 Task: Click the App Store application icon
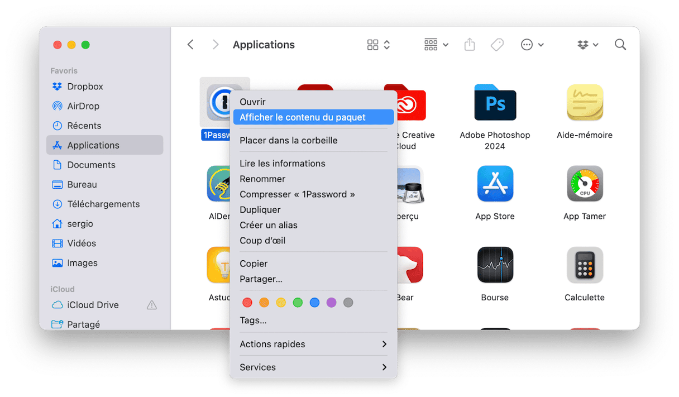[x=495, y=184]
